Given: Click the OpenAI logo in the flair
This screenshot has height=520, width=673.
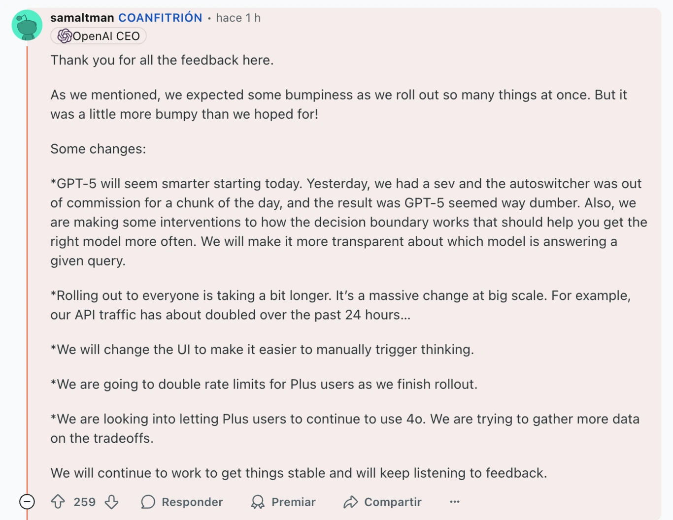Looking at the screenshot, I should coord(64,36).
